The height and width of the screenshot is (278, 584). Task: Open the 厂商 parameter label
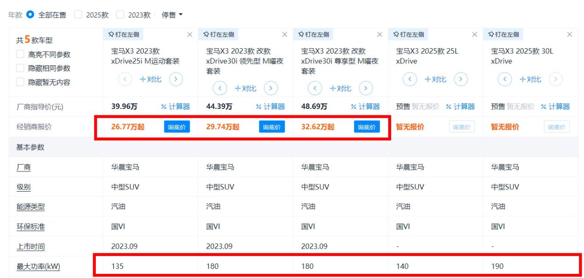(23, 167)
